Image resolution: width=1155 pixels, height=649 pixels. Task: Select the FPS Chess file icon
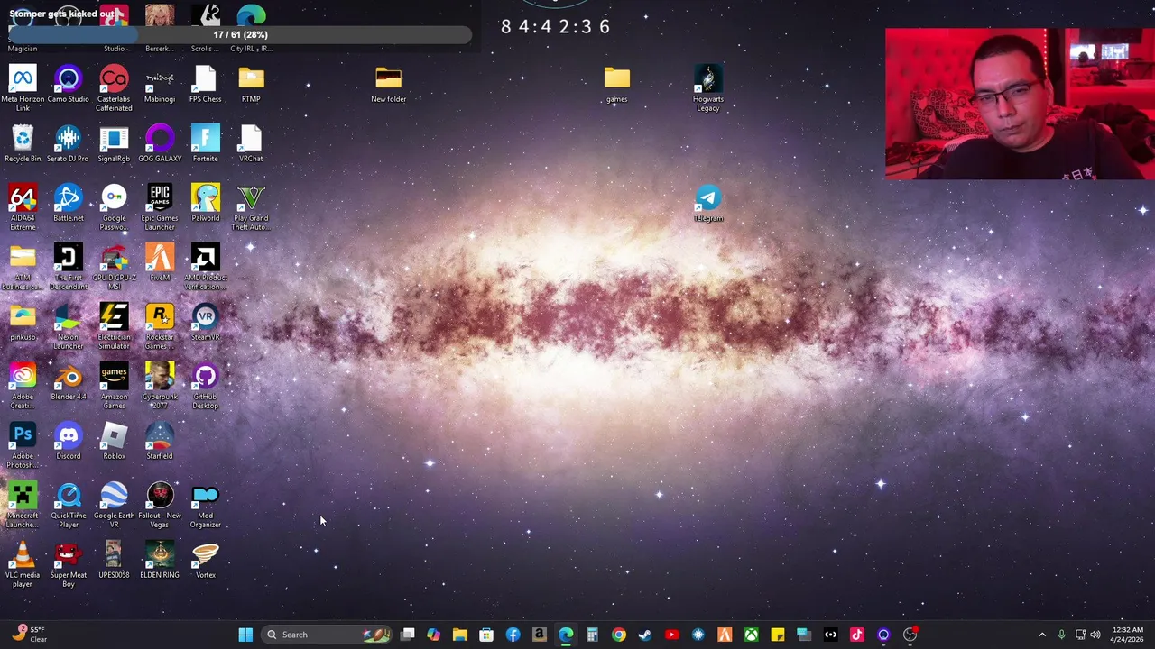tap(205, 85)
